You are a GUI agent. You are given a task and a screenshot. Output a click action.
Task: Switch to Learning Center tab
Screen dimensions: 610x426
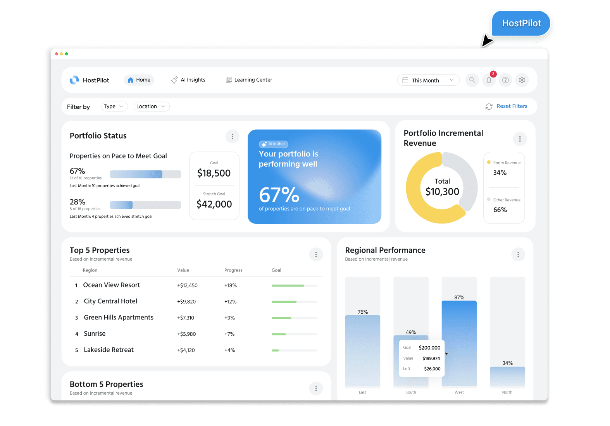249,80
